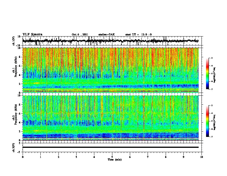227x176 pixels.
Task: Click the "5" tick on ch.3(V) axis
Action: point(20,143)
